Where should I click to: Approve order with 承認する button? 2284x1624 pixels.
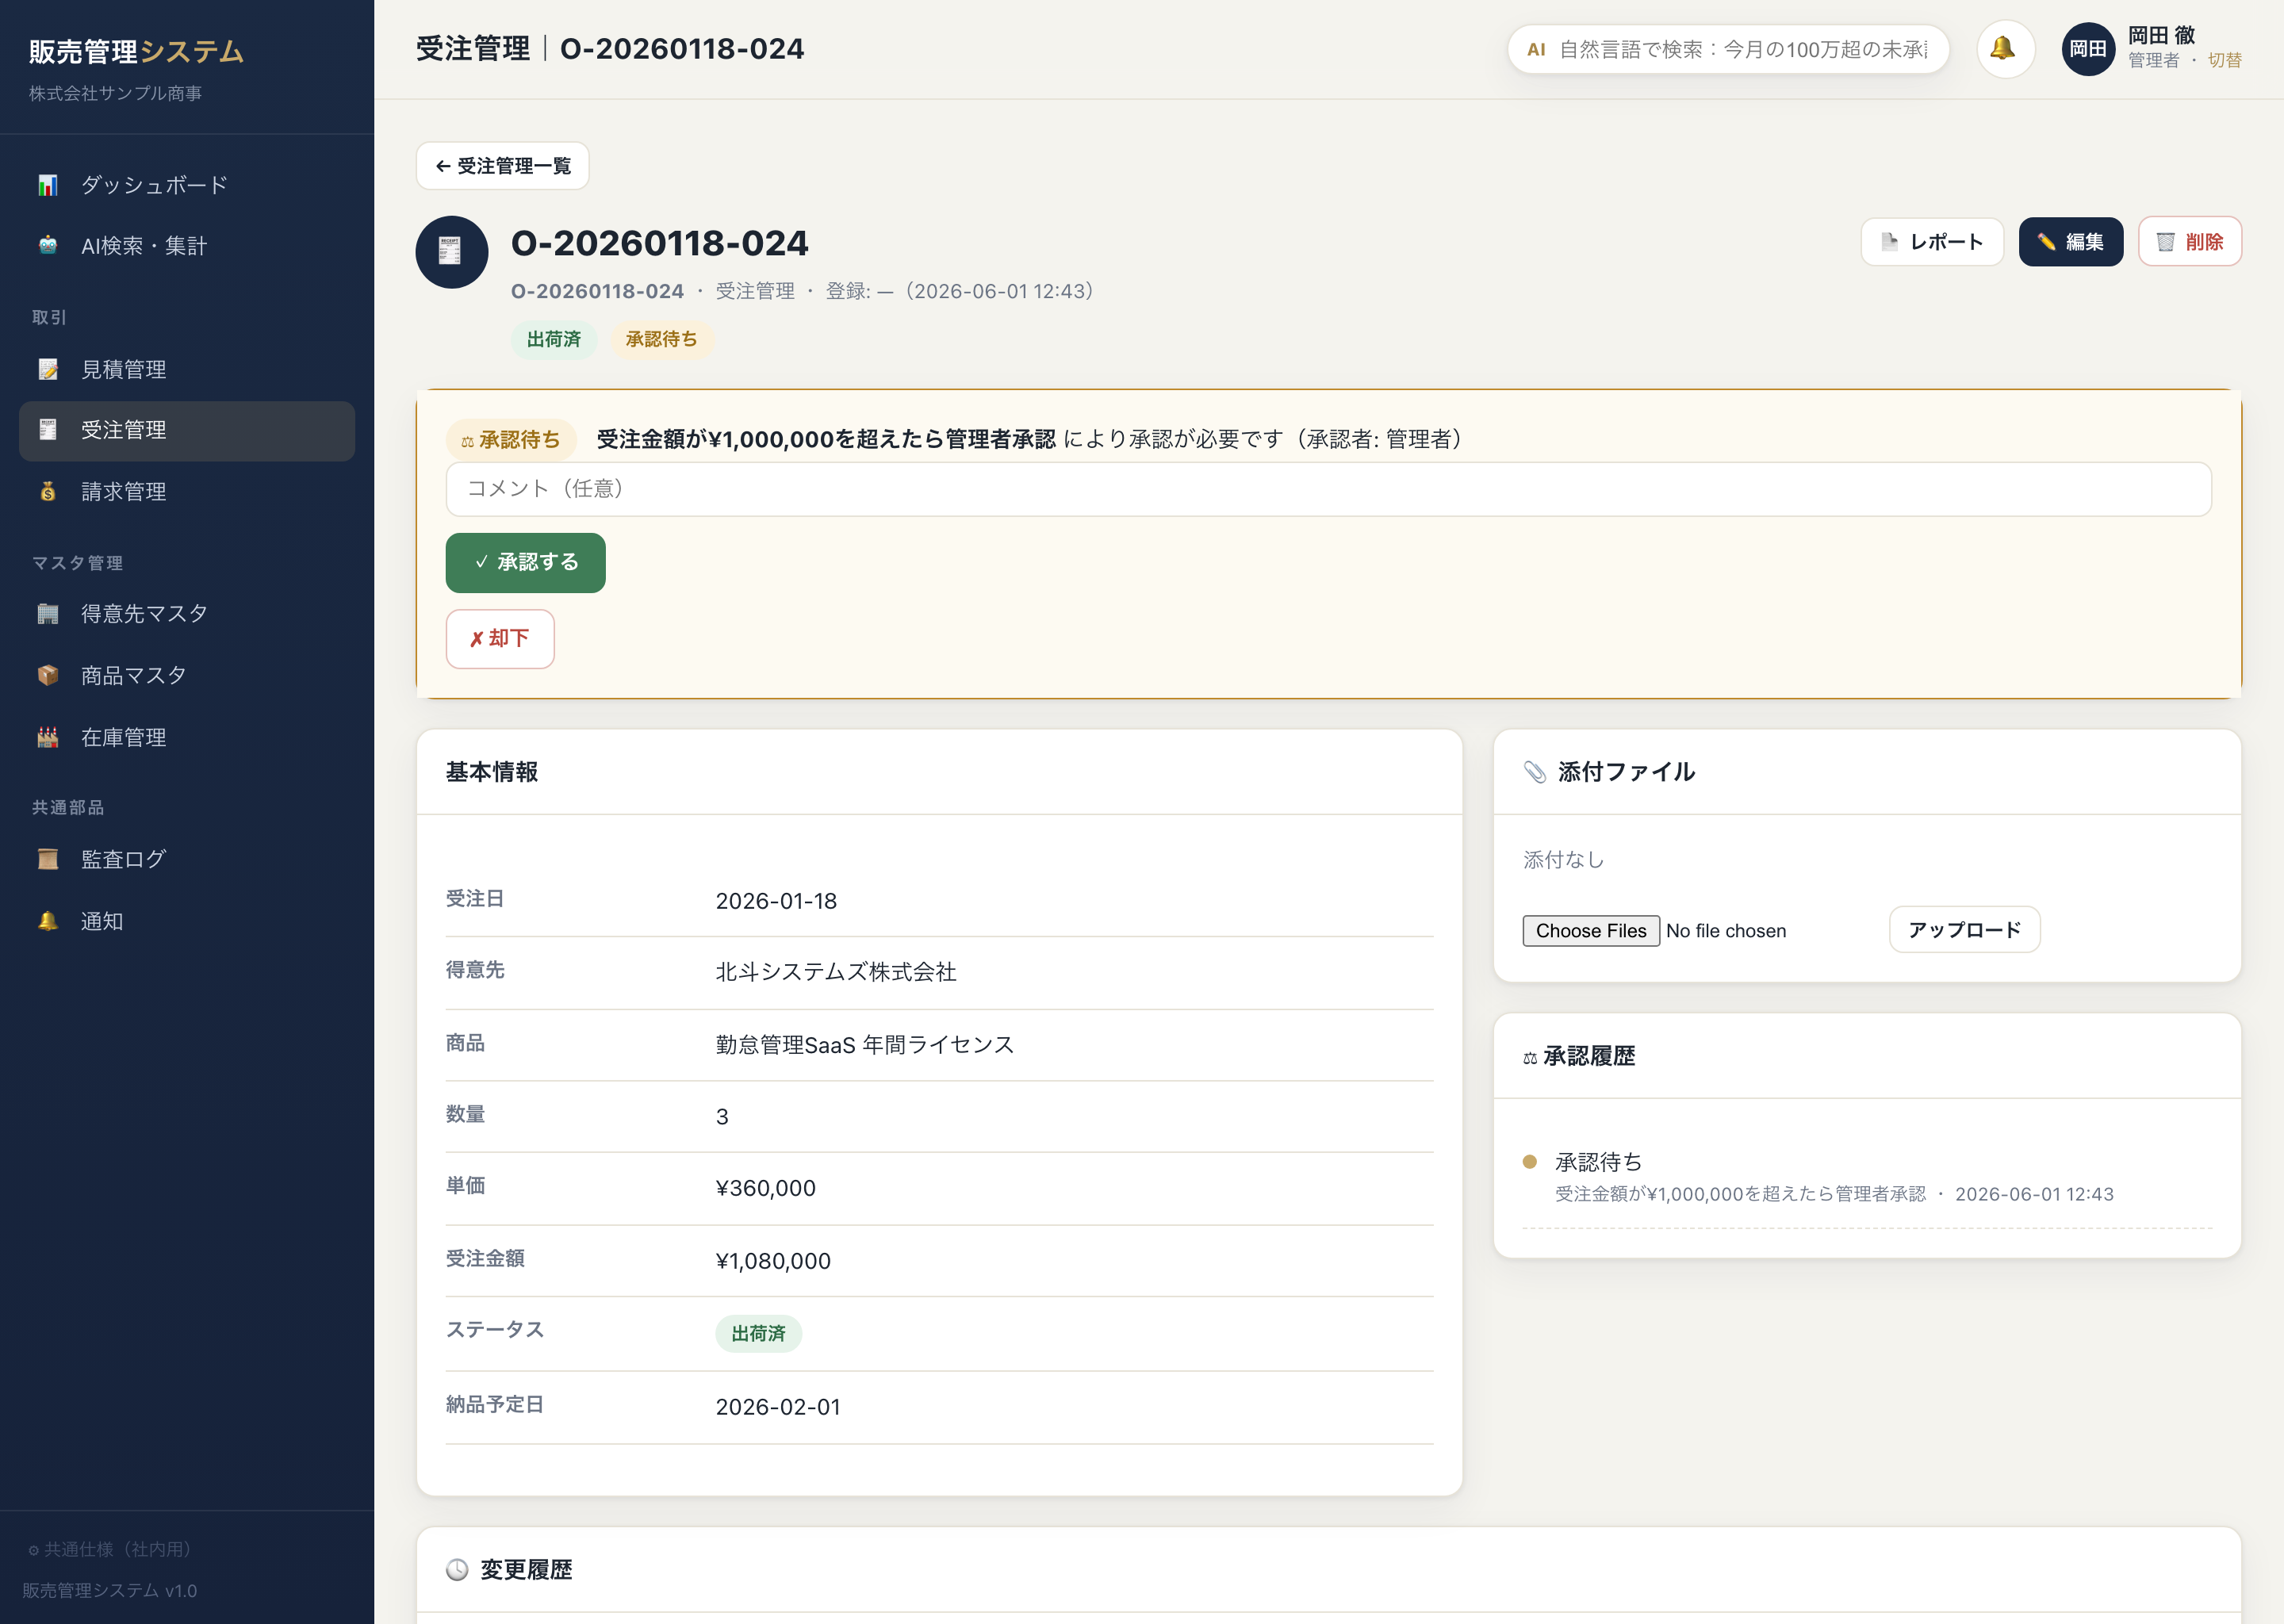tap(525, 563)
